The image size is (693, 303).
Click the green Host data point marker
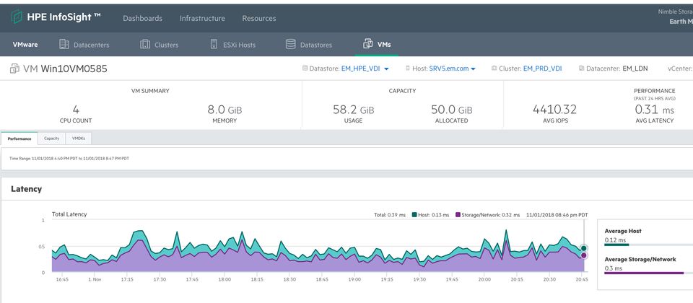pyautogui.click(x=583, y=248)
